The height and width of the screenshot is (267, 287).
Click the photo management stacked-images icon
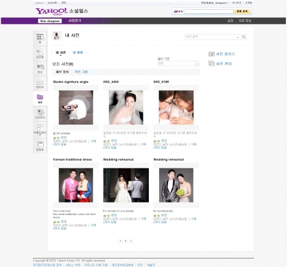pyautogui.click(x=212, y=63)
